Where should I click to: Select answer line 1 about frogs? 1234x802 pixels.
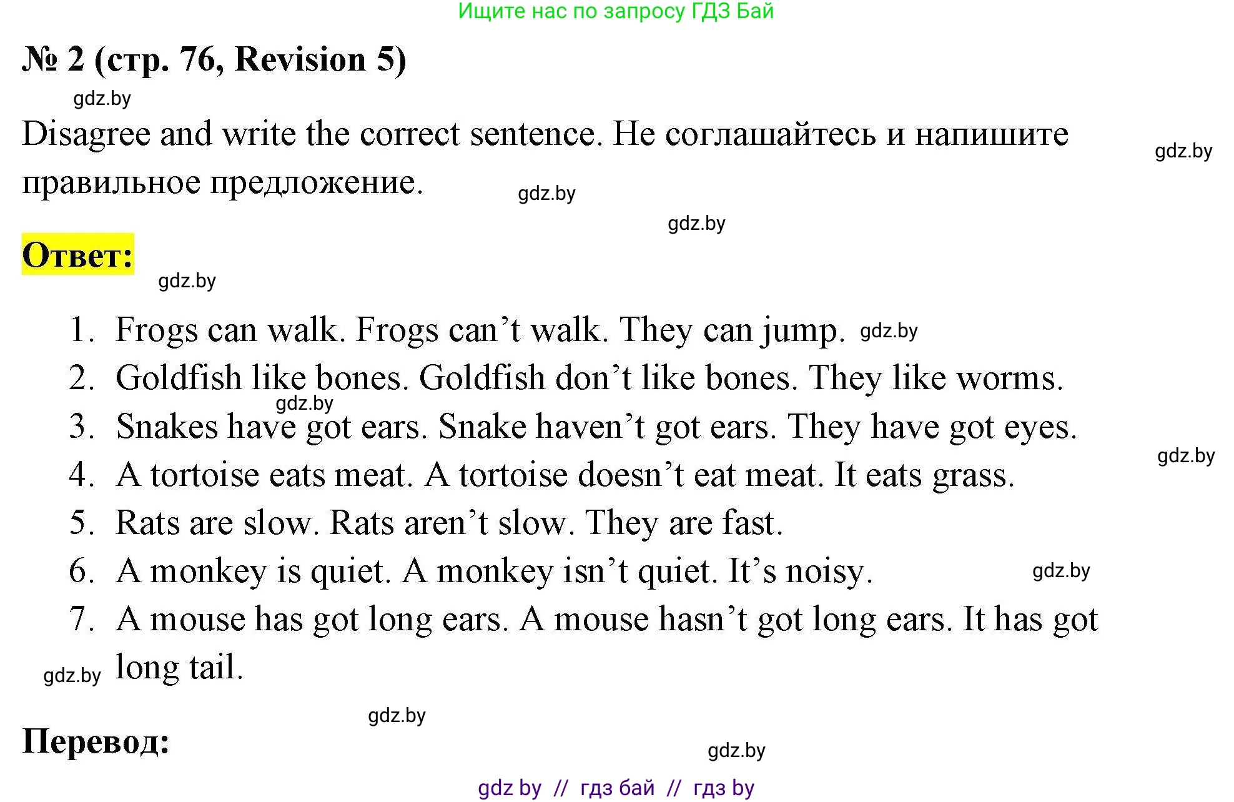(480, 330)
